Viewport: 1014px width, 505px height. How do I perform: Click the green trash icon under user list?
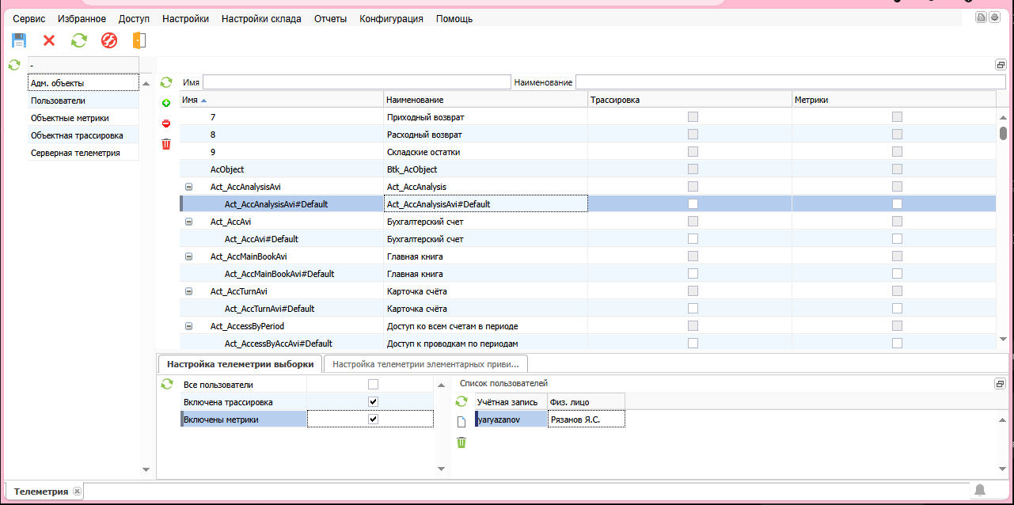coord(461,442)
